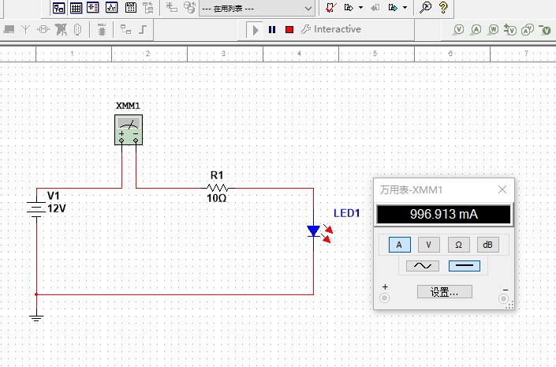
Task: Place an electromechanical motor component icon
Action: click(x=43, y=29)
